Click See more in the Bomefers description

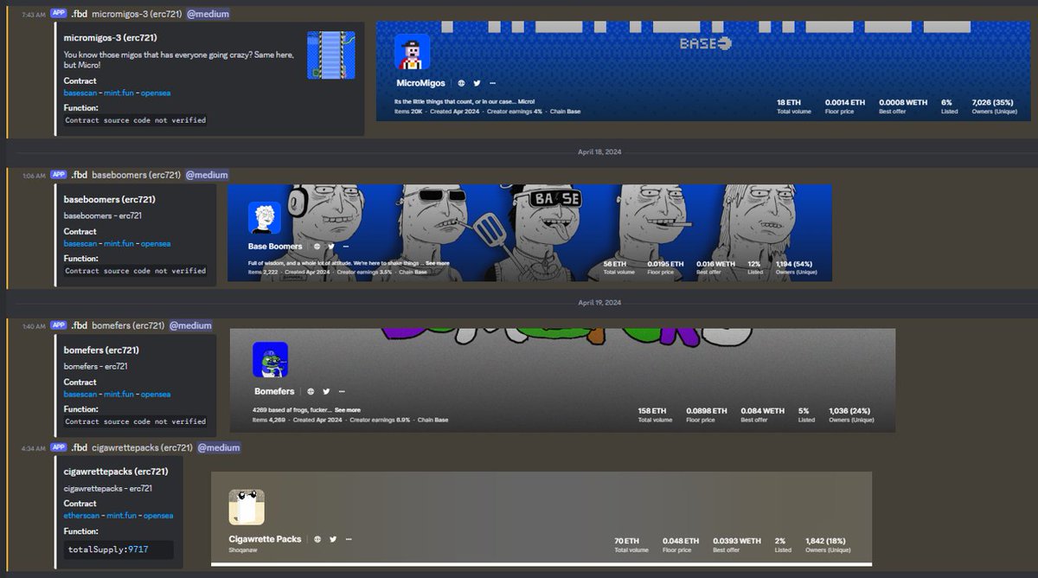348,410
